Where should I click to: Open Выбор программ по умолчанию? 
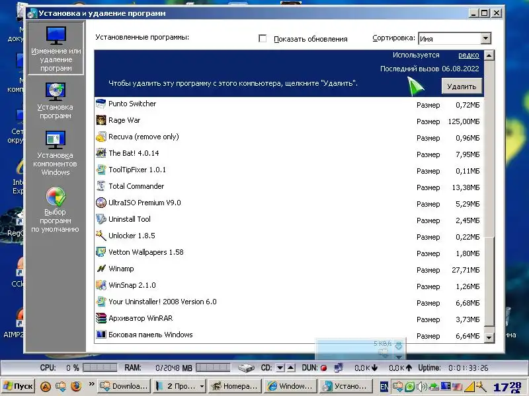[x=56, y=210]
